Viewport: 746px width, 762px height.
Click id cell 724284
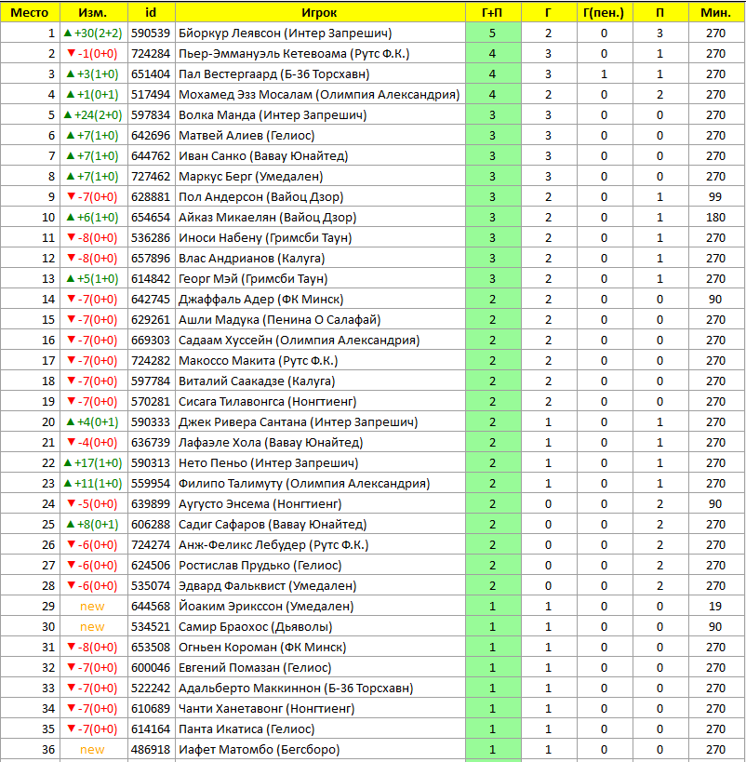tap(151, 53)
